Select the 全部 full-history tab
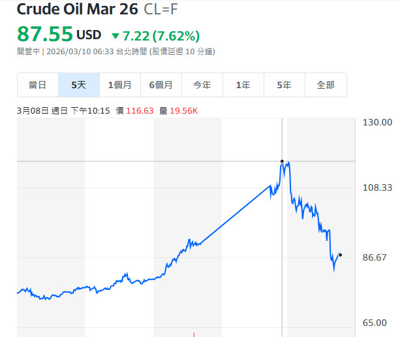Viewport: 400px width, 337px height. coord(326,85)
